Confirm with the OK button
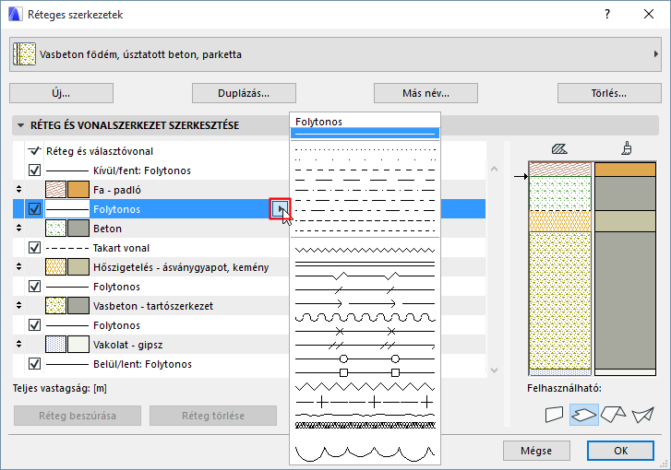This screenshot has height=470, width=671. (620, 451)
